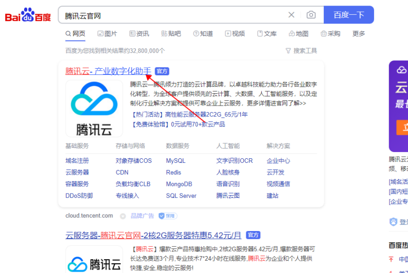Open the 负载均衡CLB link
This screenshot has width=408, height=273.
(x=133, y=184)
